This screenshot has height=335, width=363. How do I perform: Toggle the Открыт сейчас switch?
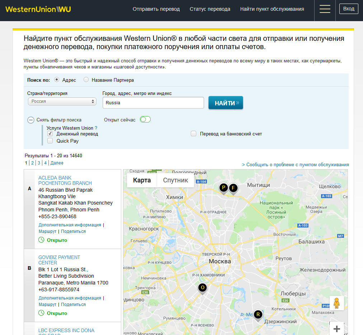tap(145, 120)
